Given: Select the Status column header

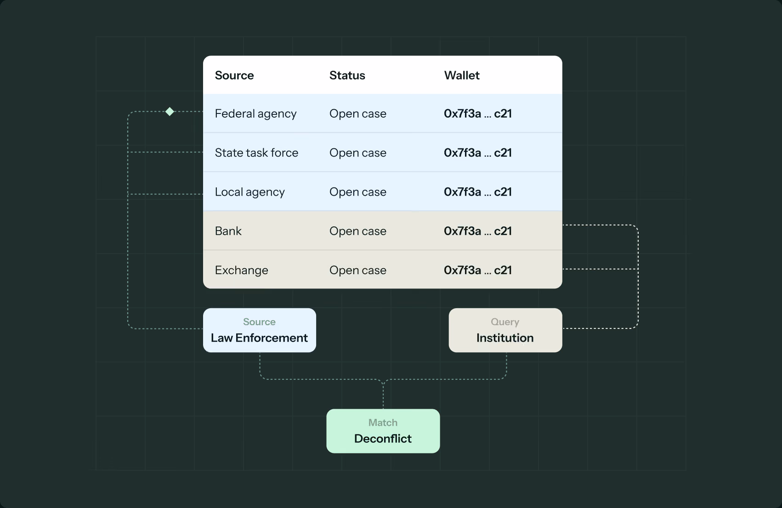Looking at the screenshot, I should pos(347,75).
